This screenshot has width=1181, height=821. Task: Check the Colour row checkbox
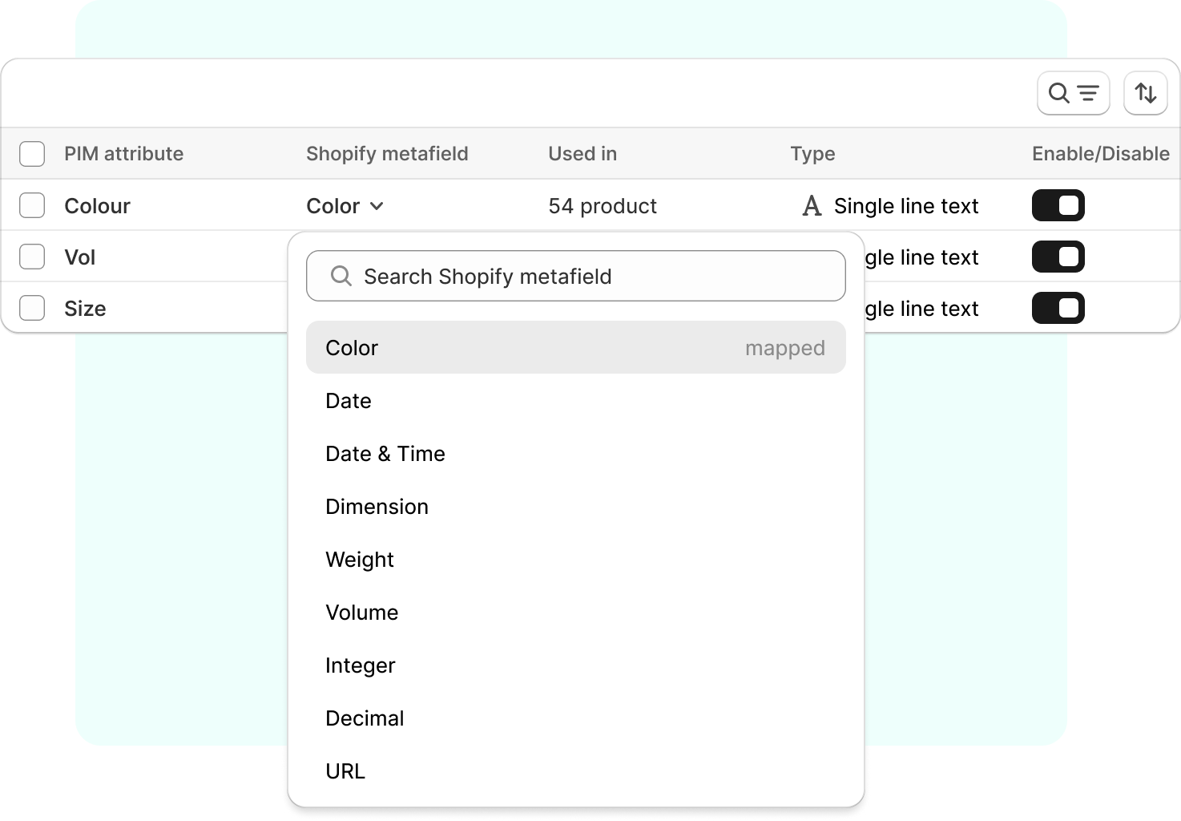pyautogui.click(x=32, y=206)
